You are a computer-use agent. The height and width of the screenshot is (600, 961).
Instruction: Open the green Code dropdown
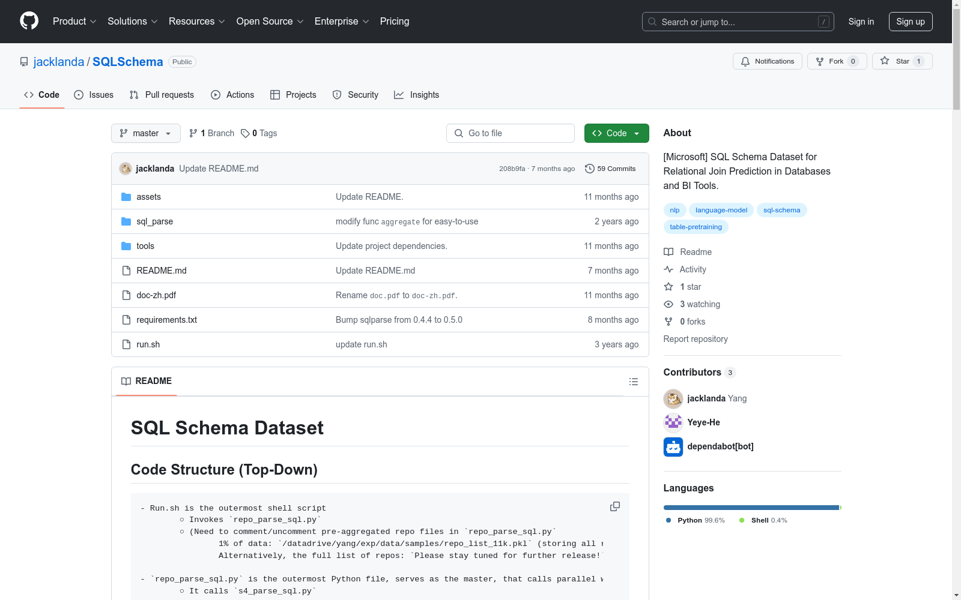click(617, 133)
